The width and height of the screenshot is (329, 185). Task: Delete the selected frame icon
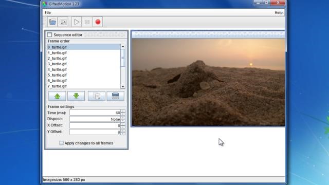pyautogui.click(x=115, y=96)
